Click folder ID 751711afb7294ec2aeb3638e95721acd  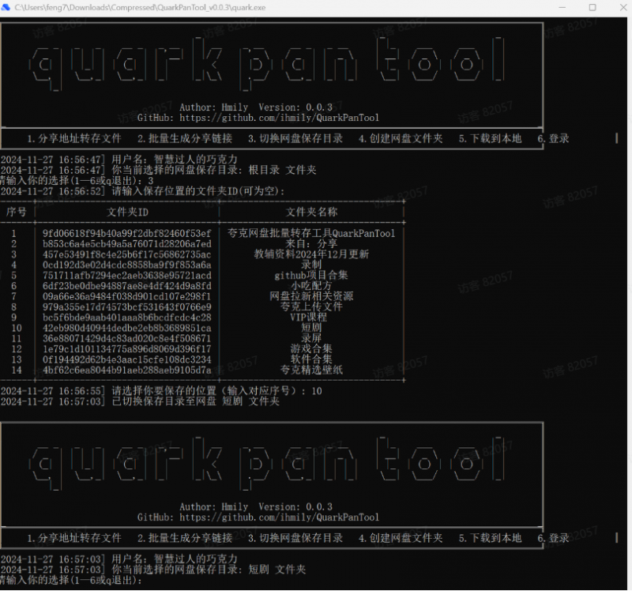coord(127,275)
